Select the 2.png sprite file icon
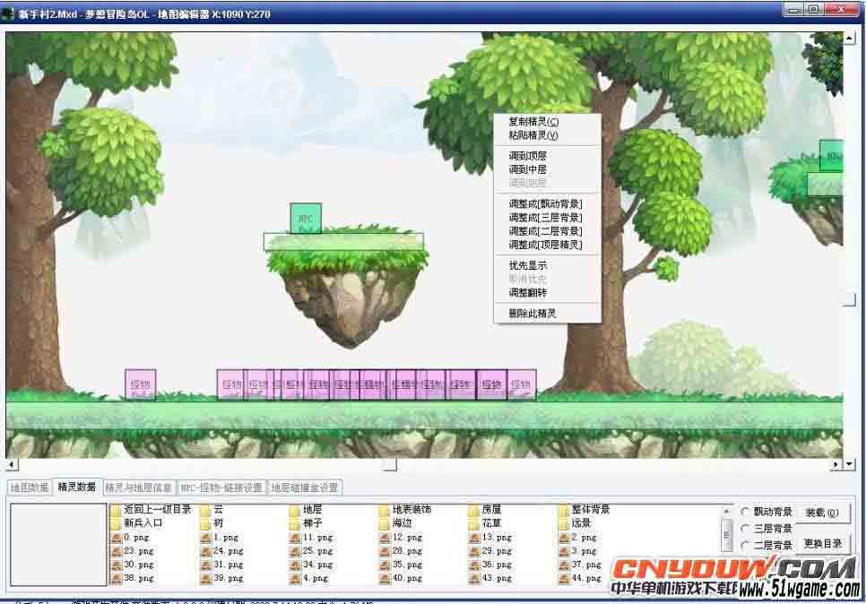This screenshot has height=604, width=866. coord(564,537)
